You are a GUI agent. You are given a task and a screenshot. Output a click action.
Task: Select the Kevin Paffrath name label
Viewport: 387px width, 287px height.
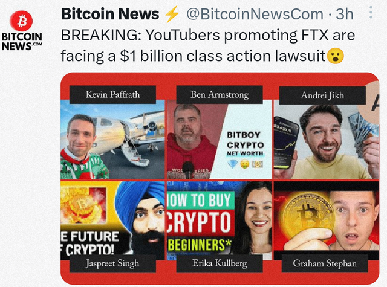click(x=113, y=95)
